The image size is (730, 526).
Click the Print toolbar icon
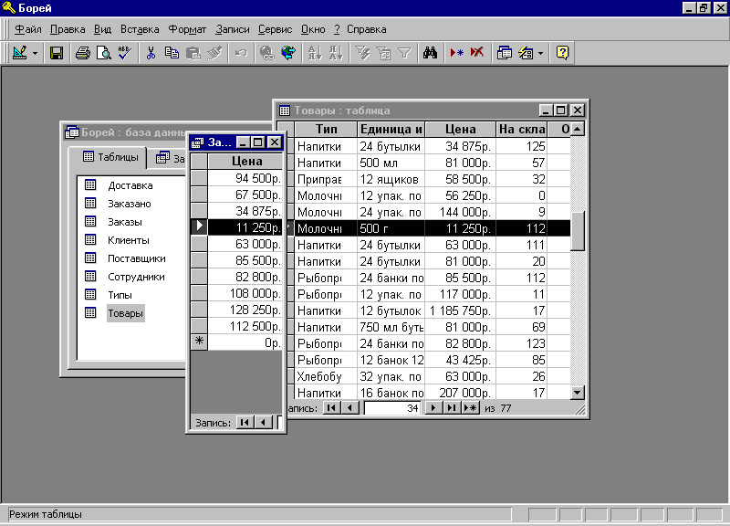click(83, 53)
